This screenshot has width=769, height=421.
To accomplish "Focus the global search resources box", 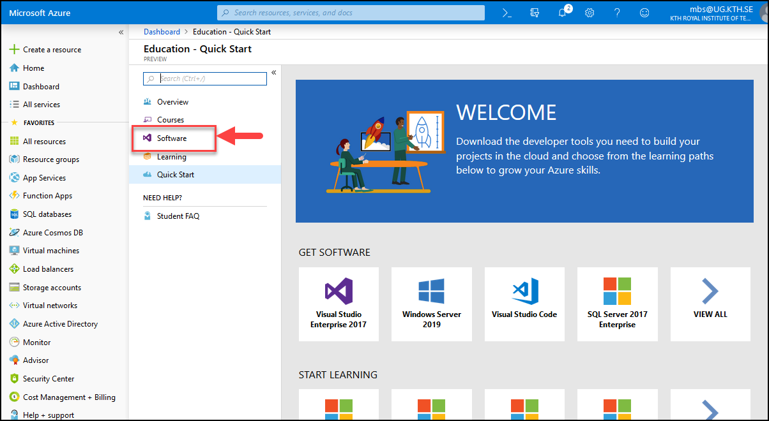I will click(x=351, y=13).
